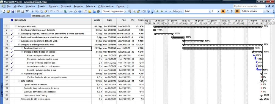This screenshot has height=104, width=275.
Task: Open the Arial font name dropdown
Action: point(210,11)
